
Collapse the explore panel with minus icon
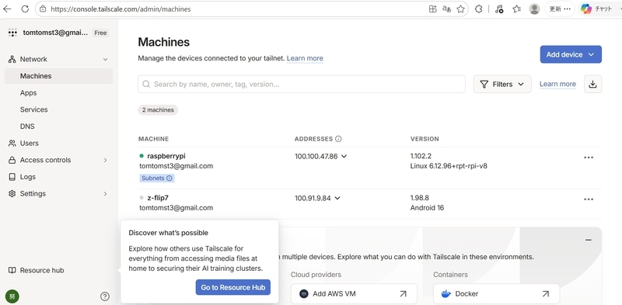pyautogui.click(x=589, y=240)
